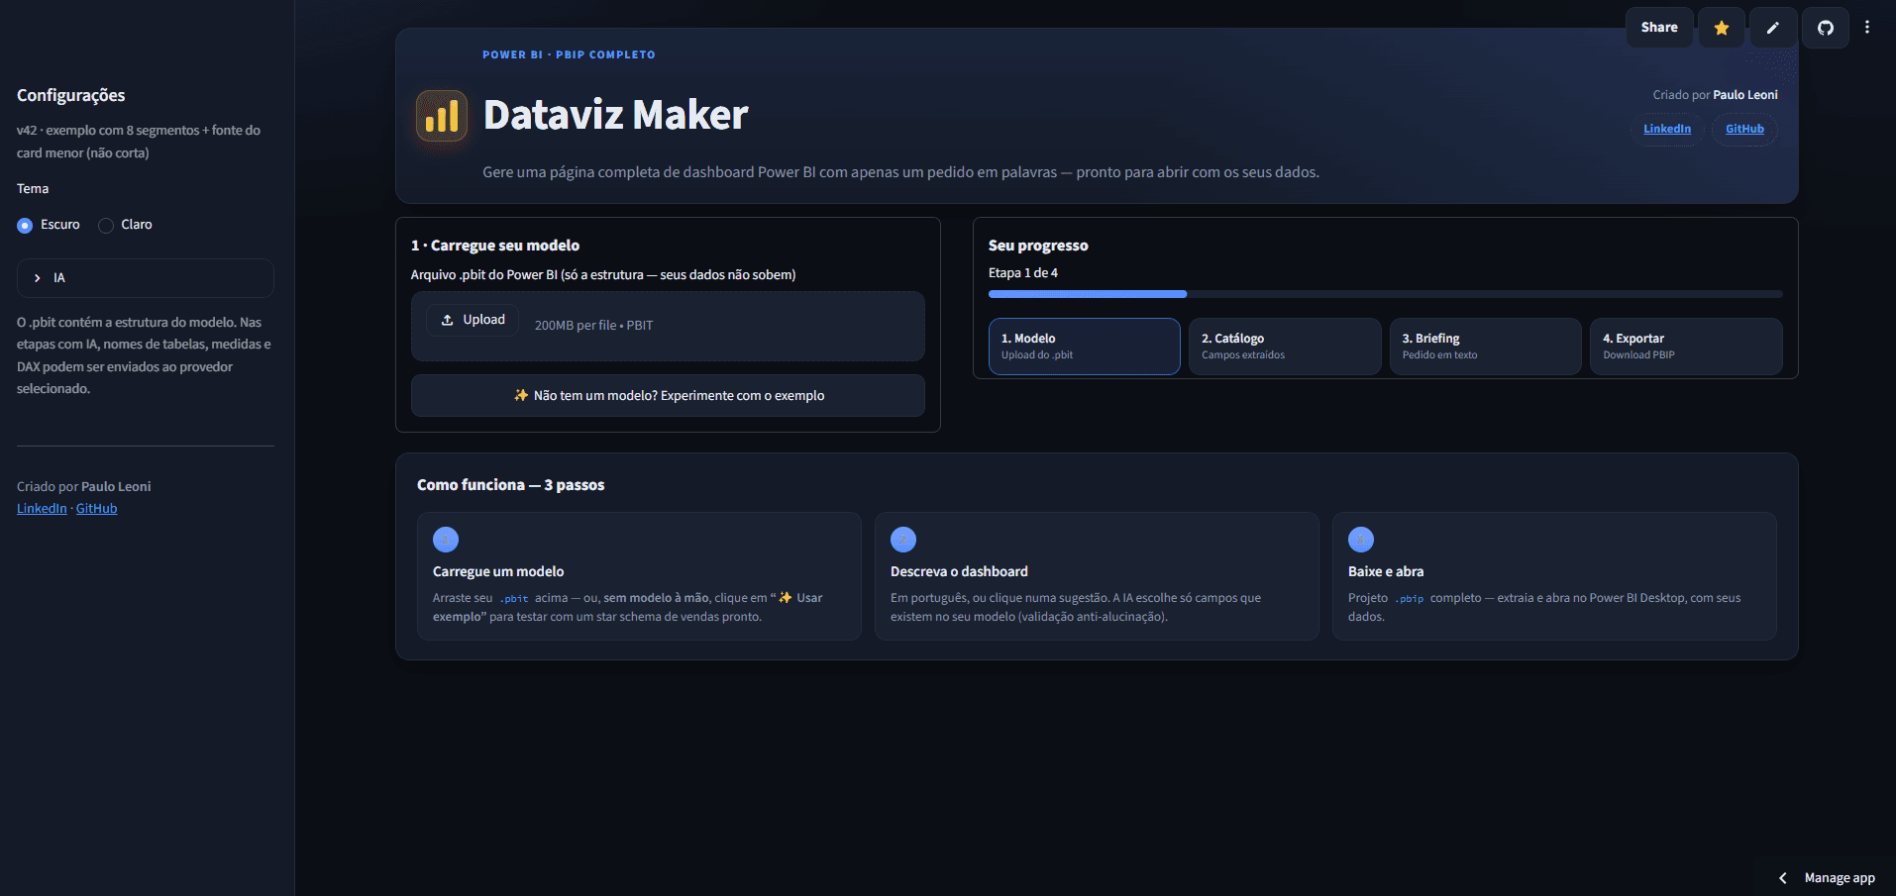Screen dimensions: 1896x896
Task: Click the Configurações heading
Action: click(x=71, y=96)
